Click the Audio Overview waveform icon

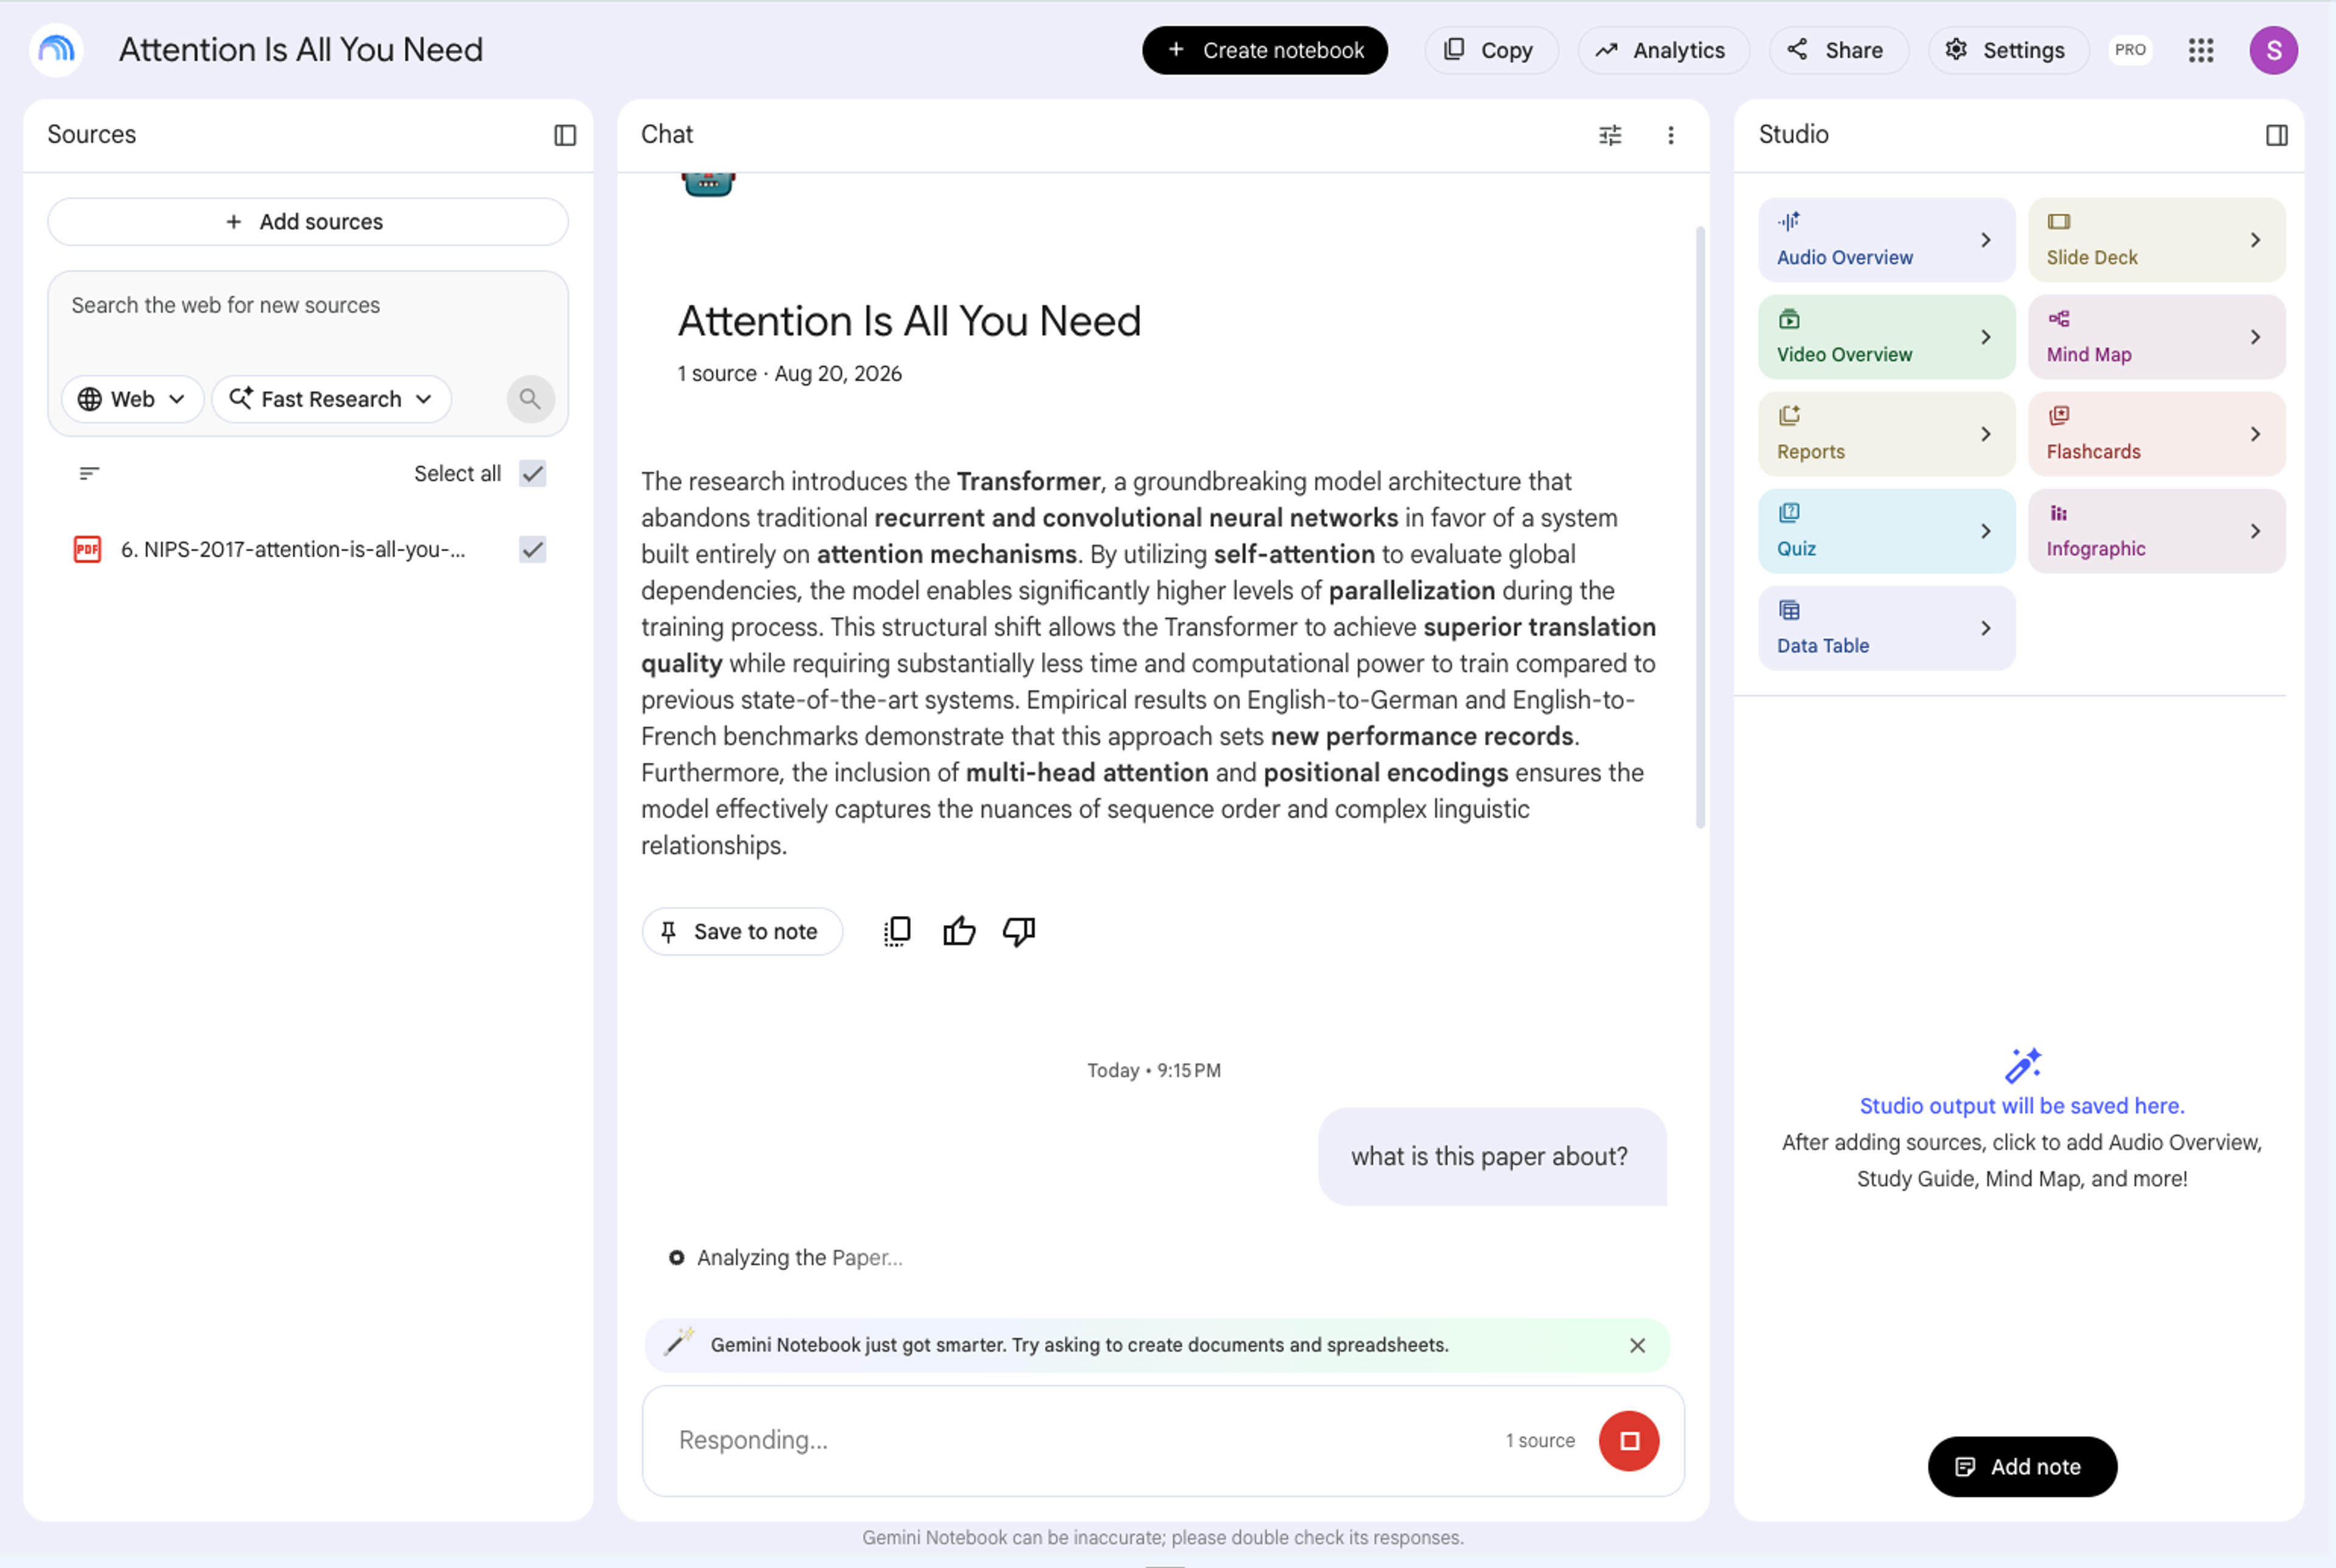coord(1789,221)
